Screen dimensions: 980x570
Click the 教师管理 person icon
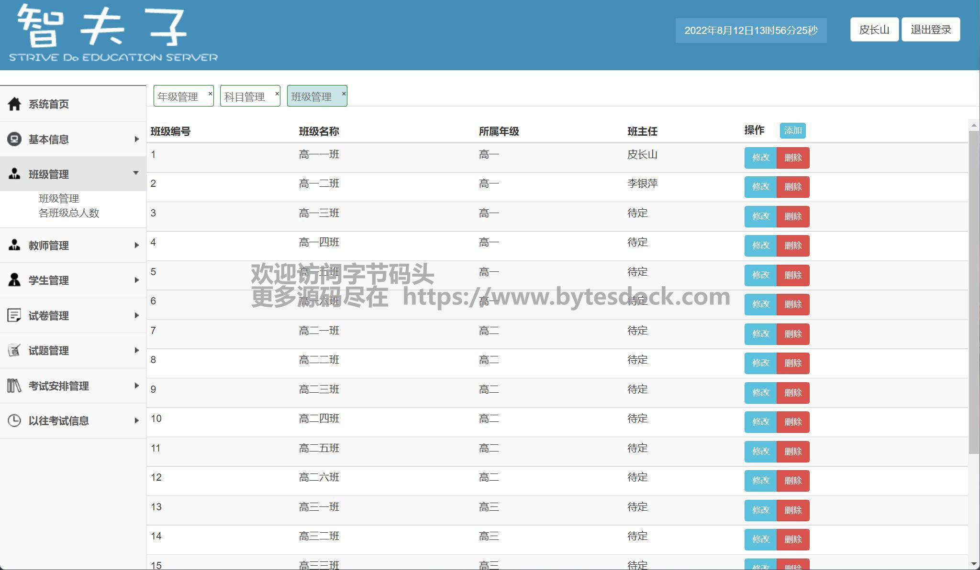click(x=14, y=245)
